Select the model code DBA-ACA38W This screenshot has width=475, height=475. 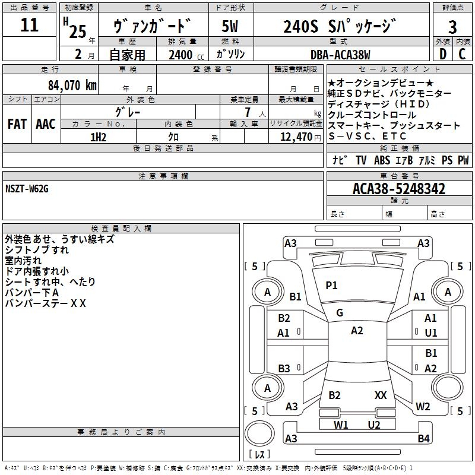340,55
